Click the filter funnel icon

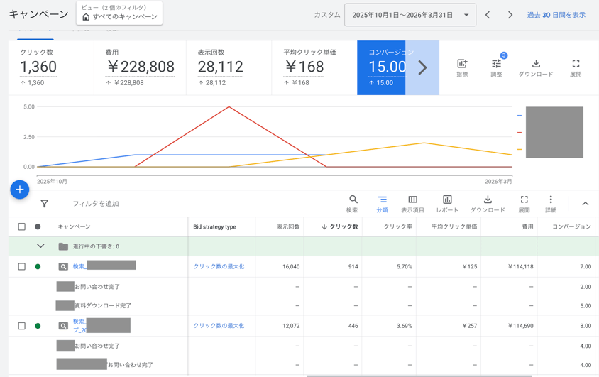click(44, 204)
